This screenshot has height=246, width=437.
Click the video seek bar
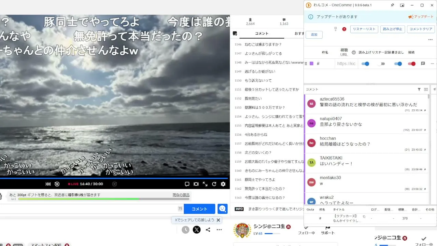pos(114,178)
